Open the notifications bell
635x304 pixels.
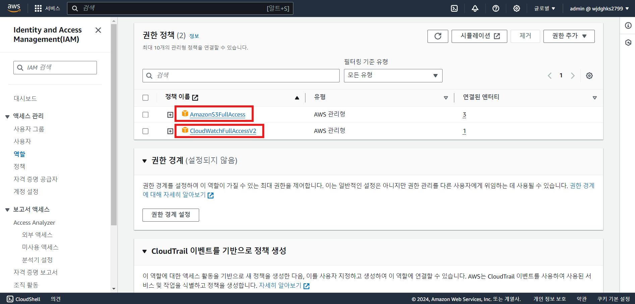(x=475, y=8)
